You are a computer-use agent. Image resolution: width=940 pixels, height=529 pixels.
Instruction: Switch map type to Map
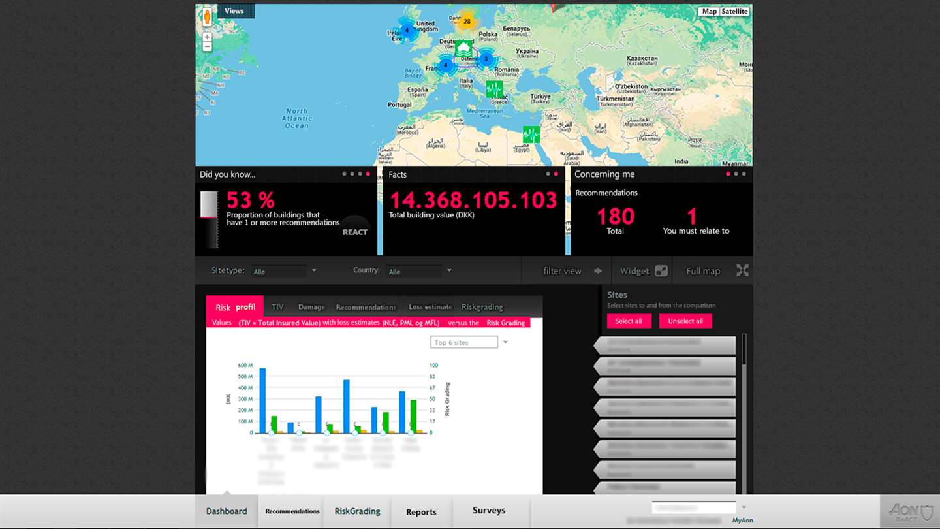pos(709,12)
